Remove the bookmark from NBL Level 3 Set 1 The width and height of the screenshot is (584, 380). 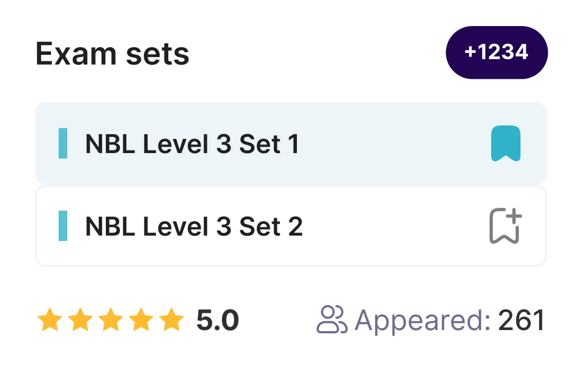pyautogui.click(x=505, y=144)
